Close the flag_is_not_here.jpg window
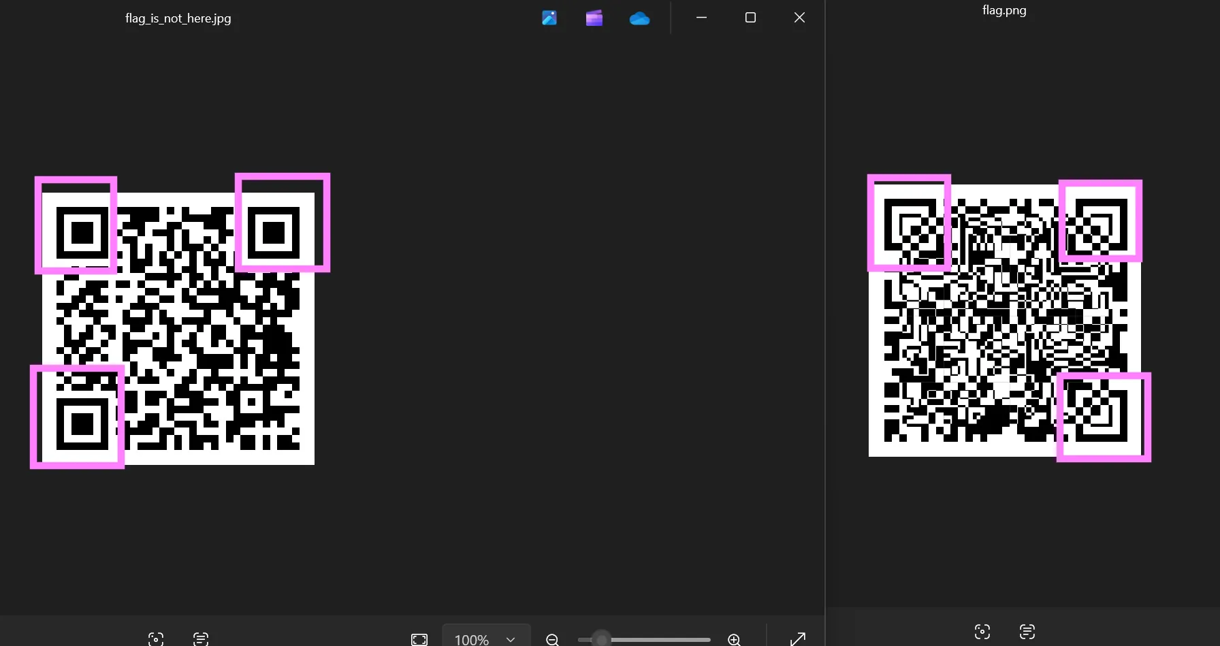Viewport: 1220px width, 646px height. pyautogui.click(x=799, y=18)
